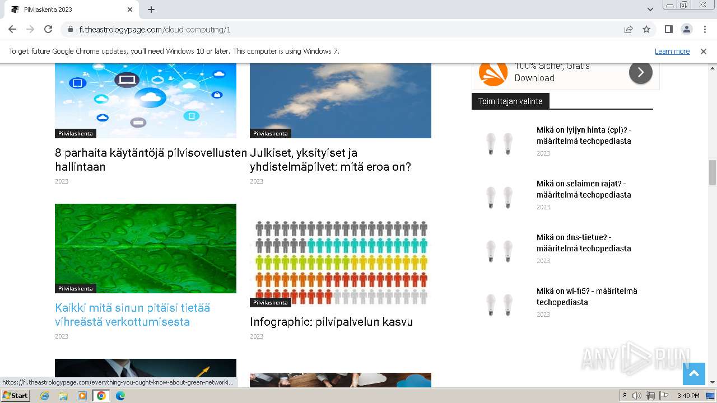Reload the current page
Image resolution: width=717 pixels, height=403 pixels.
pyautogui.click(x=48, y=29)
